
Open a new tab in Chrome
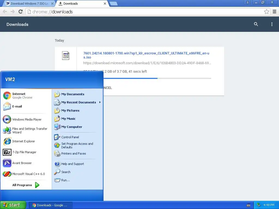[114, 4]
